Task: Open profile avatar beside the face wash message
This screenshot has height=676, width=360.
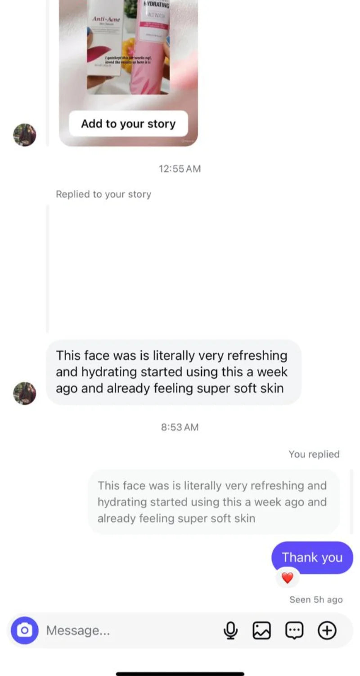Action: coord(24,393)
